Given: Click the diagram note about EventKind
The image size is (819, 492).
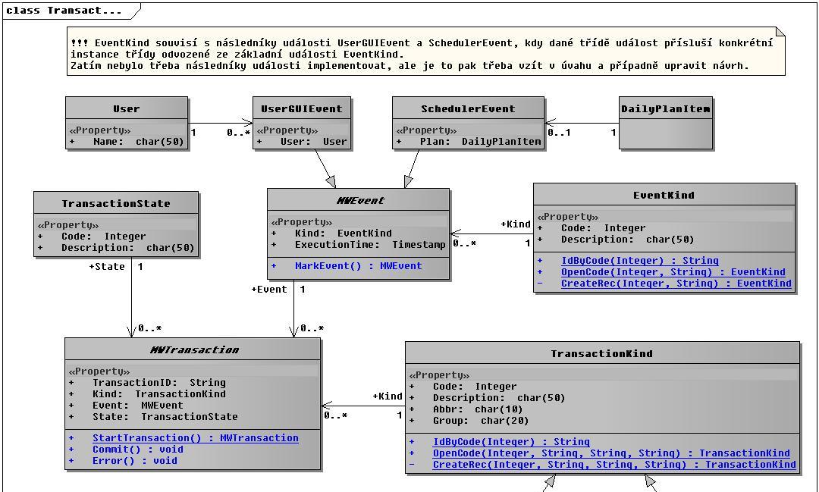Looking at the screenshot, I should pos(426,52).
